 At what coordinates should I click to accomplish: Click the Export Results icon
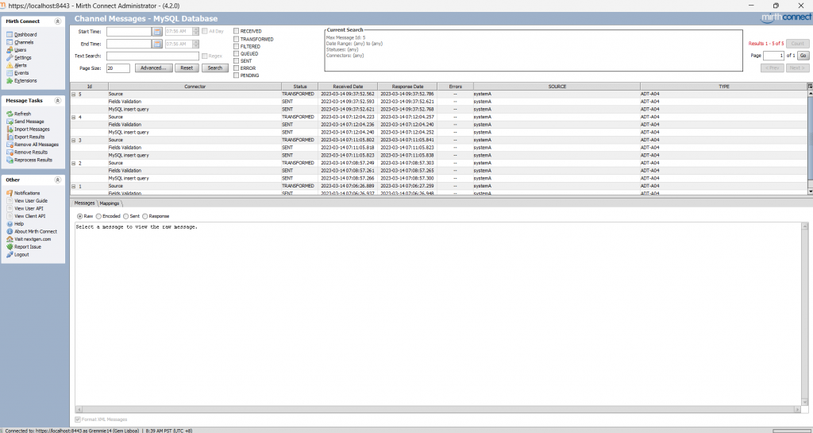tap(10, 137)
